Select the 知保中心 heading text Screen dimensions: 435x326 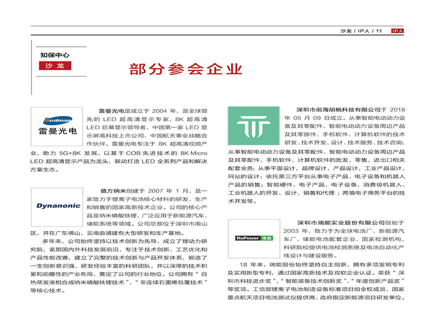point(55,55)
